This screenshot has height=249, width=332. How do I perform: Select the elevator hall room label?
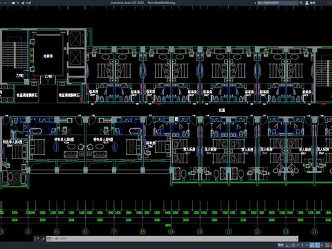tap(48, 56)
